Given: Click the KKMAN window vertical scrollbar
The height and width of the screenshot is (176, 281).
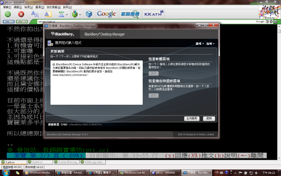Looking at the screenshot, I should click(x=279, y=92).
